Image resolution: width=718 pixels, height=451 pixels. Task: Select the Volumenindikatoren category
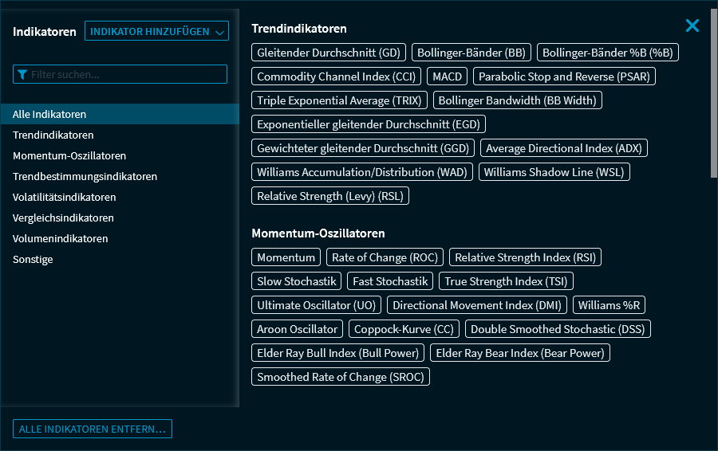tap(60, 238)
